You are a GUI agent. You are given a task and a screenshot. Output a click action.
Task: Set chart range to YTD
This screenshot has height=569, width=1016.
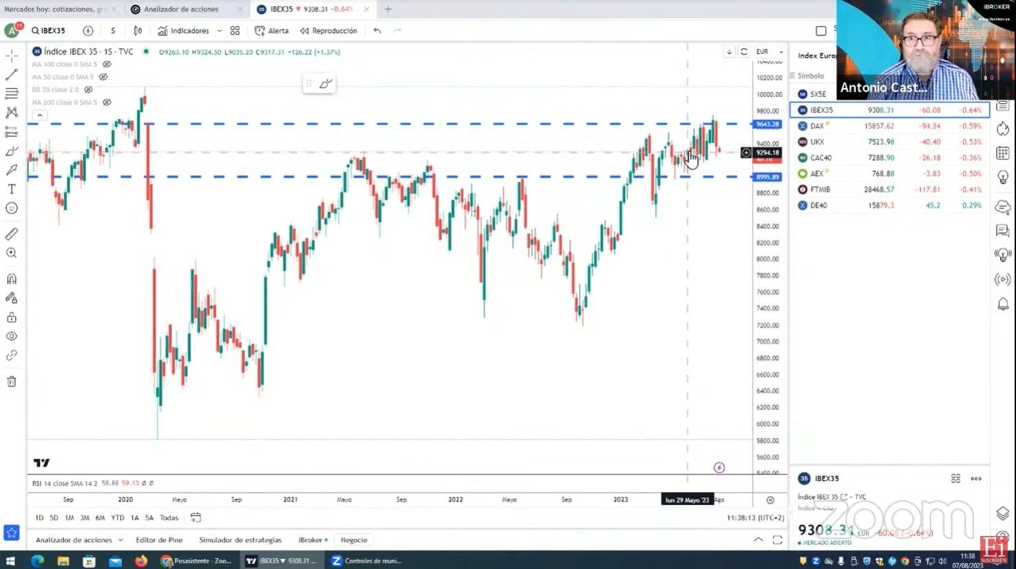[118, 518]
